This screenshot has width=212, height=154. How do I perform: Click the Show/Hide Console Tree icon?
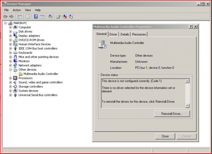pyautogui.click(x=20, y=17)
